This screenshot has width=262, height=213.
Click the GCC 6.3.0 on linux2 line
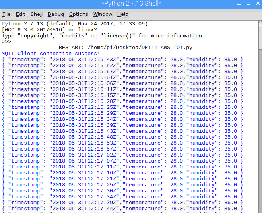49,30
